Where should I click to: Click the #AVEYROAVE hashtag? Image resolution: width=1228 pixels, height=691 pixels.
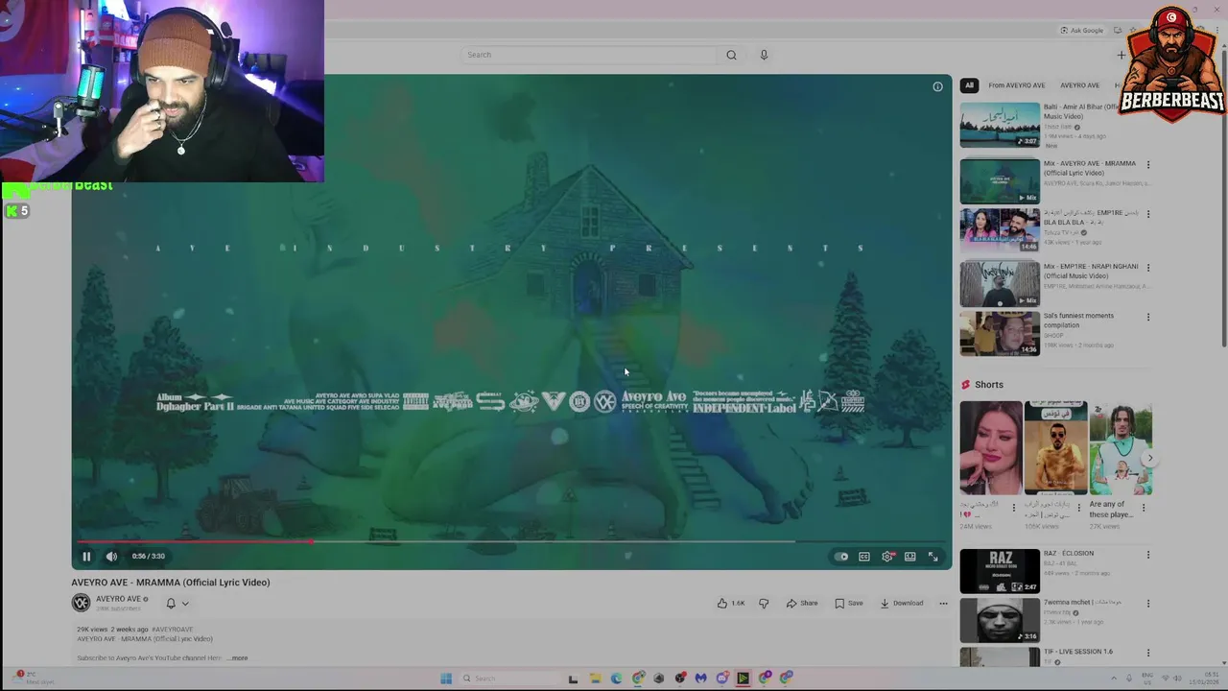172,630
